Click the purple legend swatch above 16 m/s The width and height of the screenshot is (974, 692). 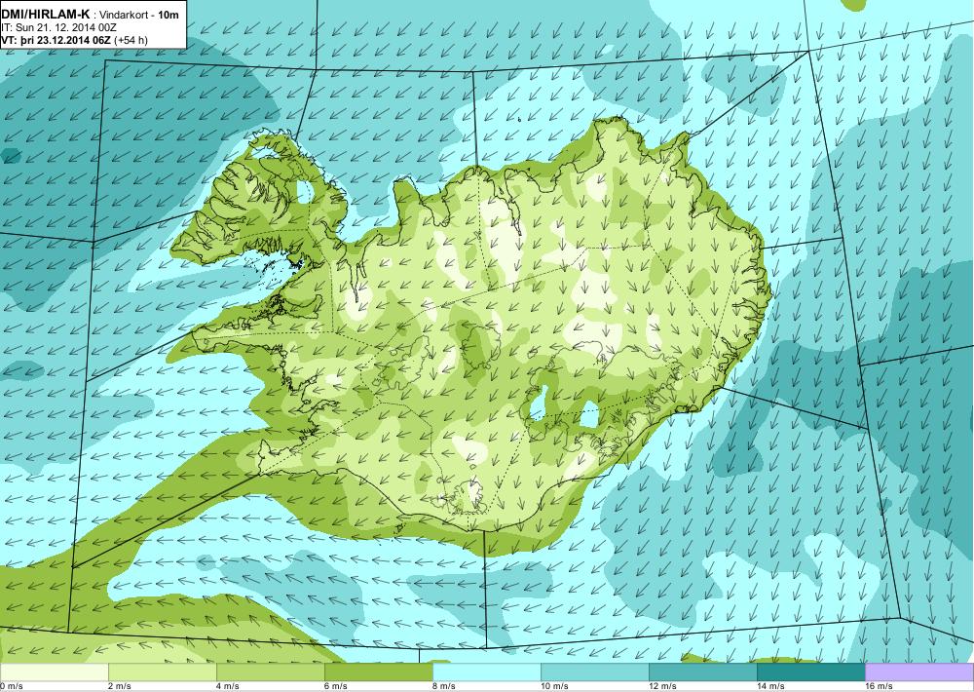point(919,673)
